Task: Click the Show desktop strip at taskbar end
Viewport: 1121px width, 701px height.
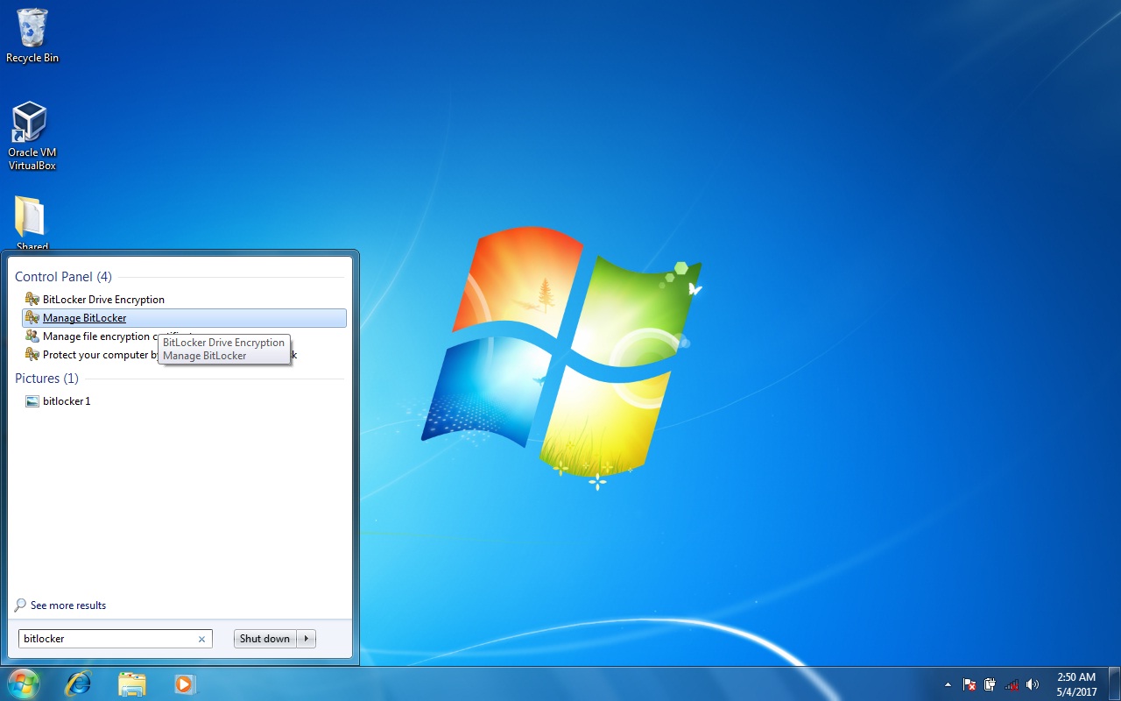Action: [x=1114, y=684]
